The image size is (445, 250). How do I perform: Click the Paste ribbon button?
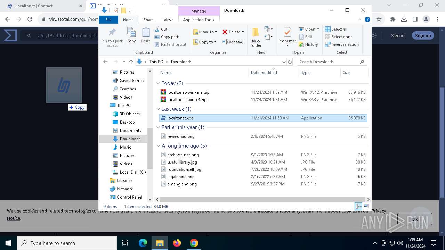pyautogui.click(x=146, y=35)
